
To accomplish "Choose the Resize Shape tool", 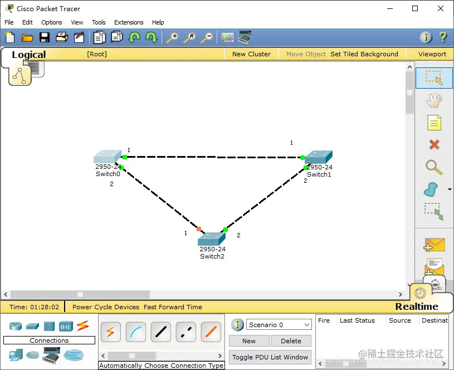I will tap(434, 212).
